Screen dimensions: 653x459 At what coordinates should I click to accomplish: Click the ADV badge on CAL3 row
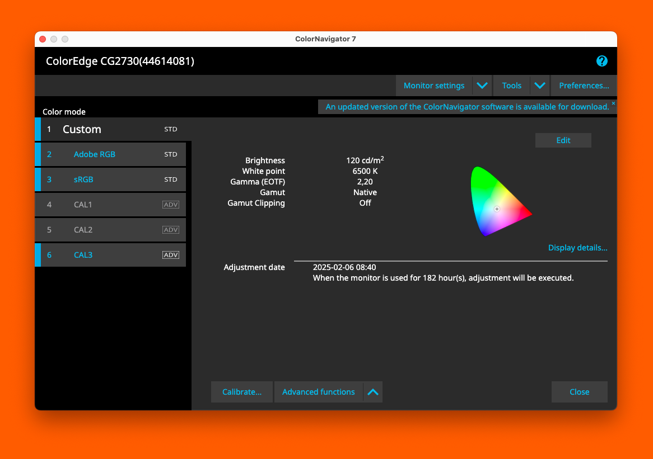(171, 255)
